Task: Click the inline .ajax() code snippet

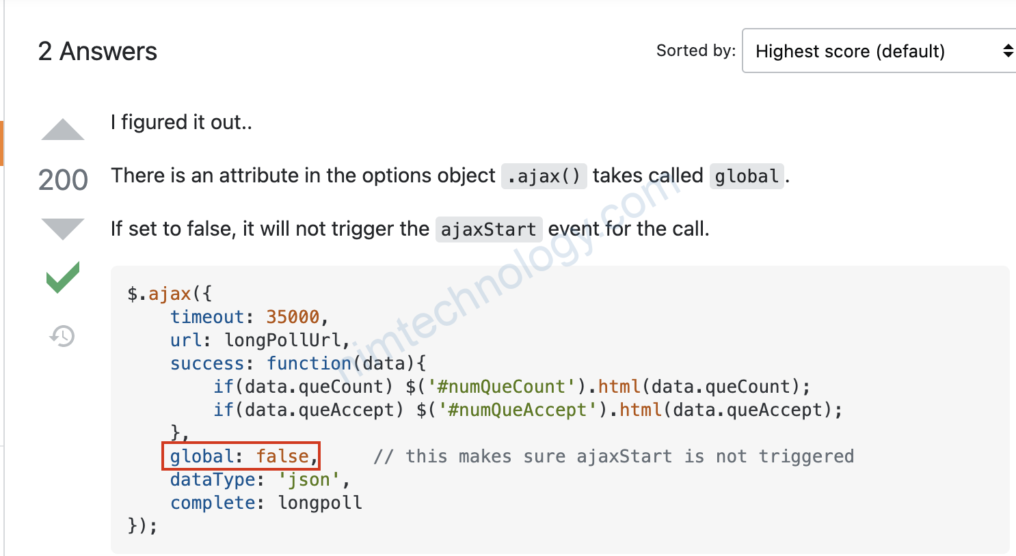Action: [x=544, y=176]
